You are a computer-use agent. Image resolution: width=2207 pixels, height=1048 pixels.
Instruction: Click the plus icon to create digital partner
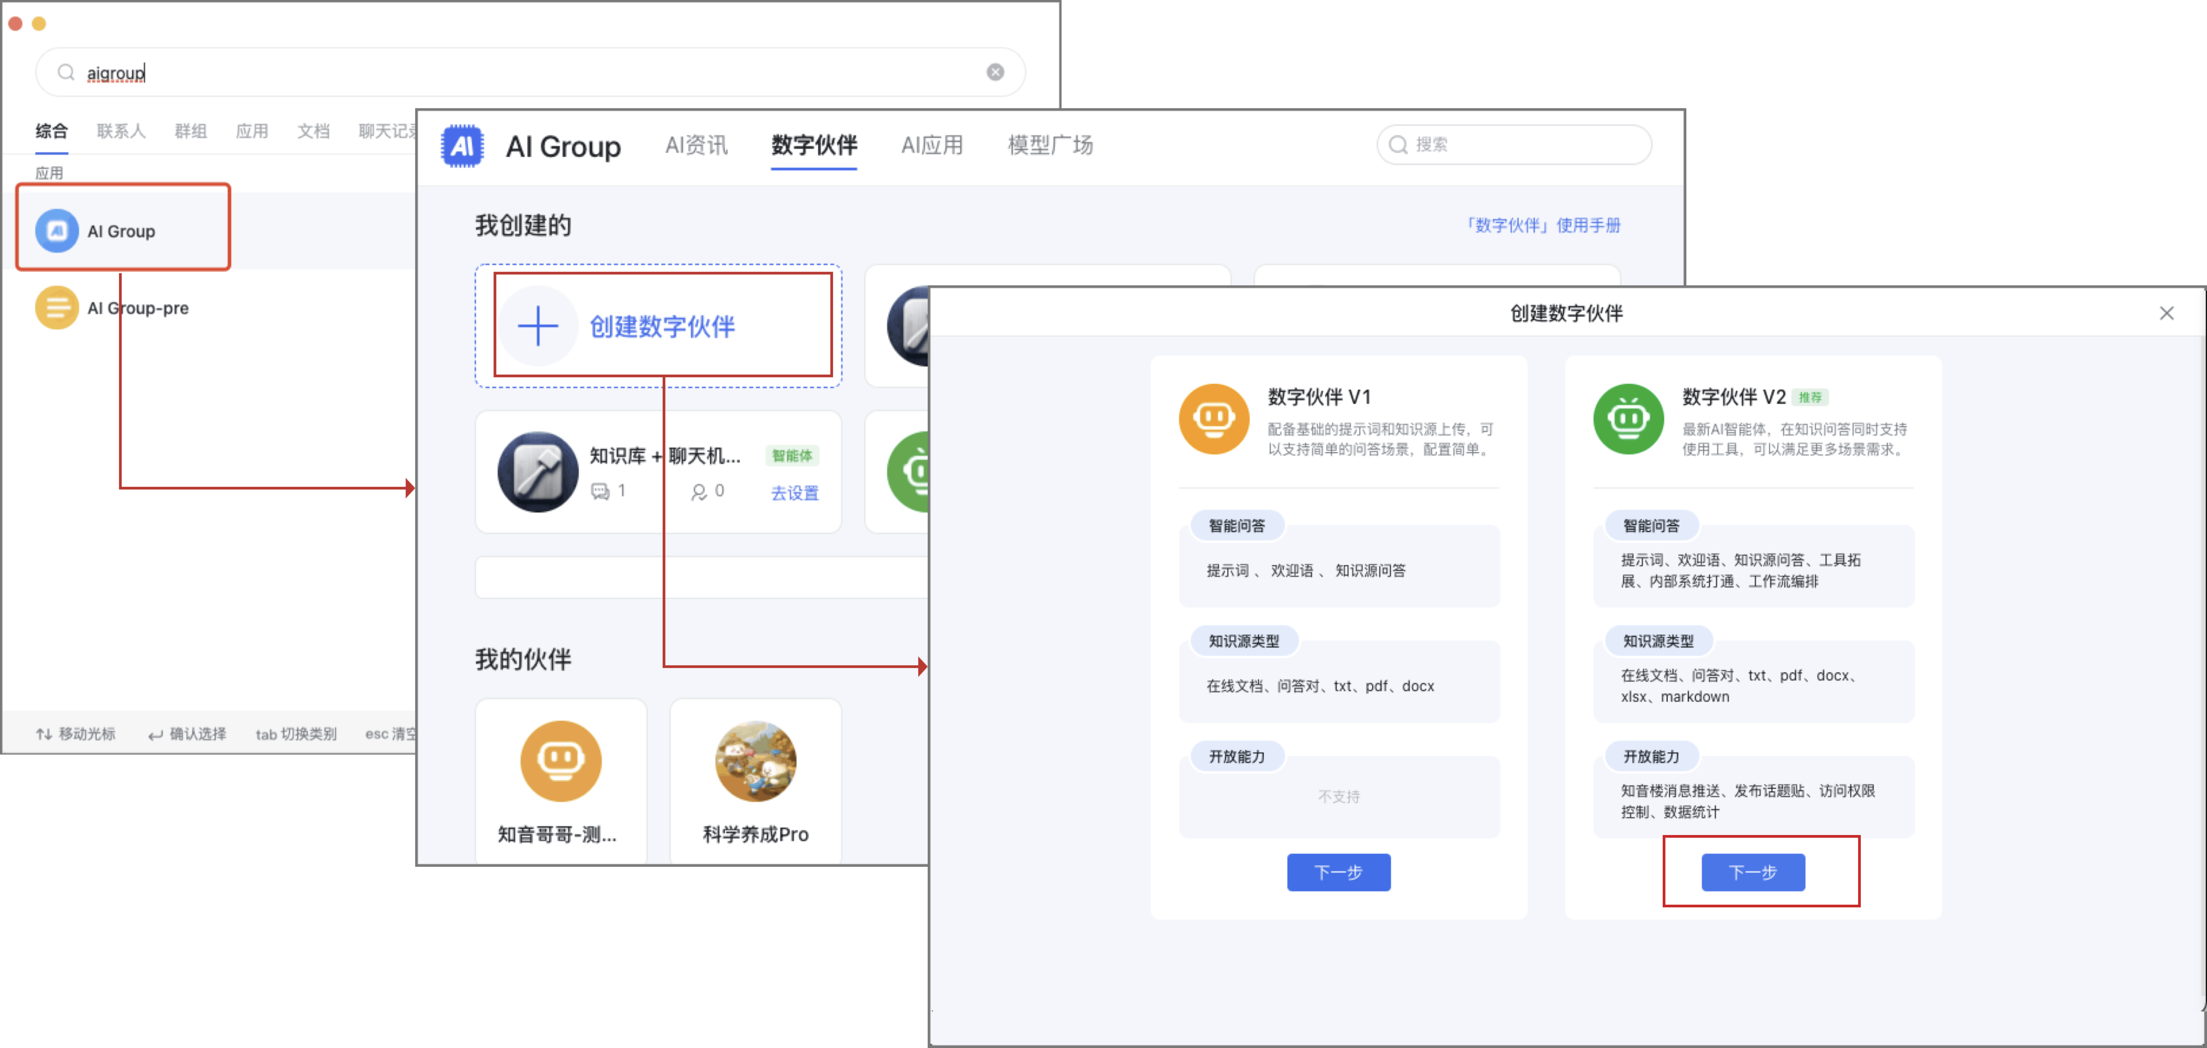538,327
